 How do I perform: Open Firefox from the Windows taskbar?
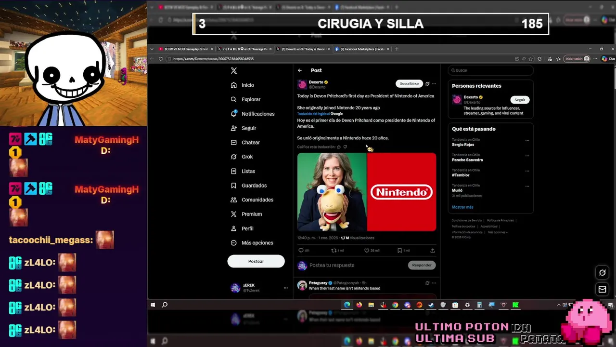359,305
